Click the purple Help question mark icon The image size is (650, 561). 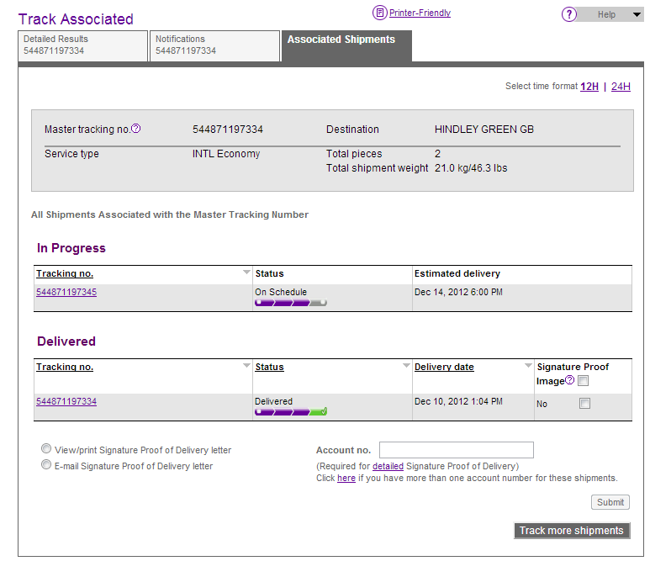[x=569, y=14]
